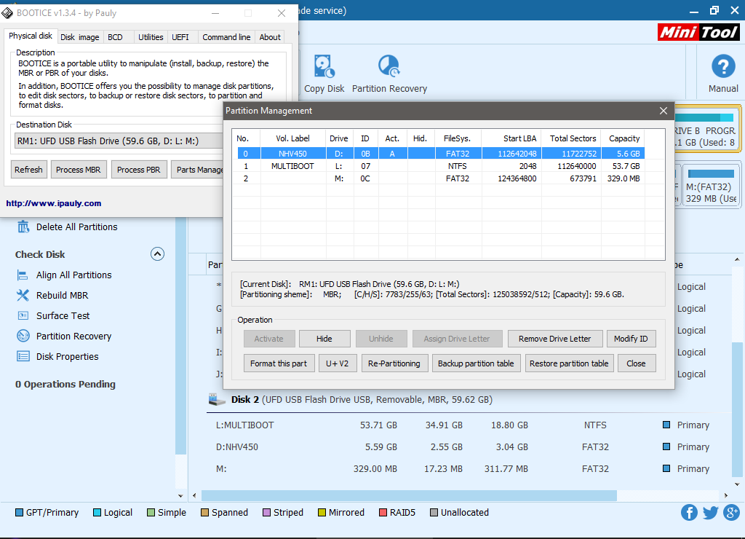Click Remove Drive Letter button
Viewport: 745px width, 539px height.
[x=555, y=339]
